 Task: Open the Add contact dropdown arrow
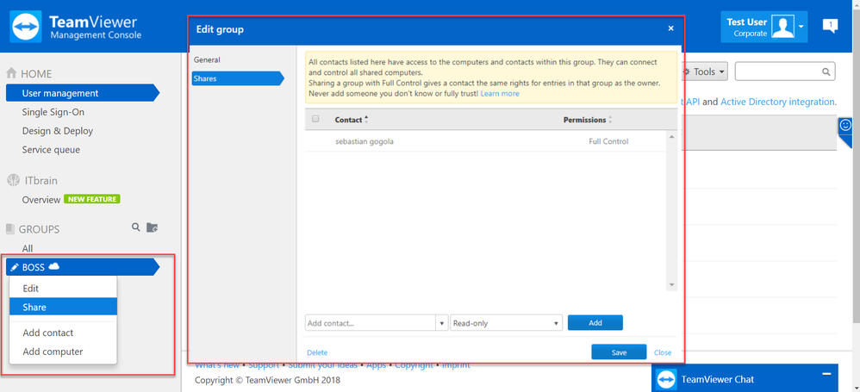pyautogui.click(x=443, y=323)
